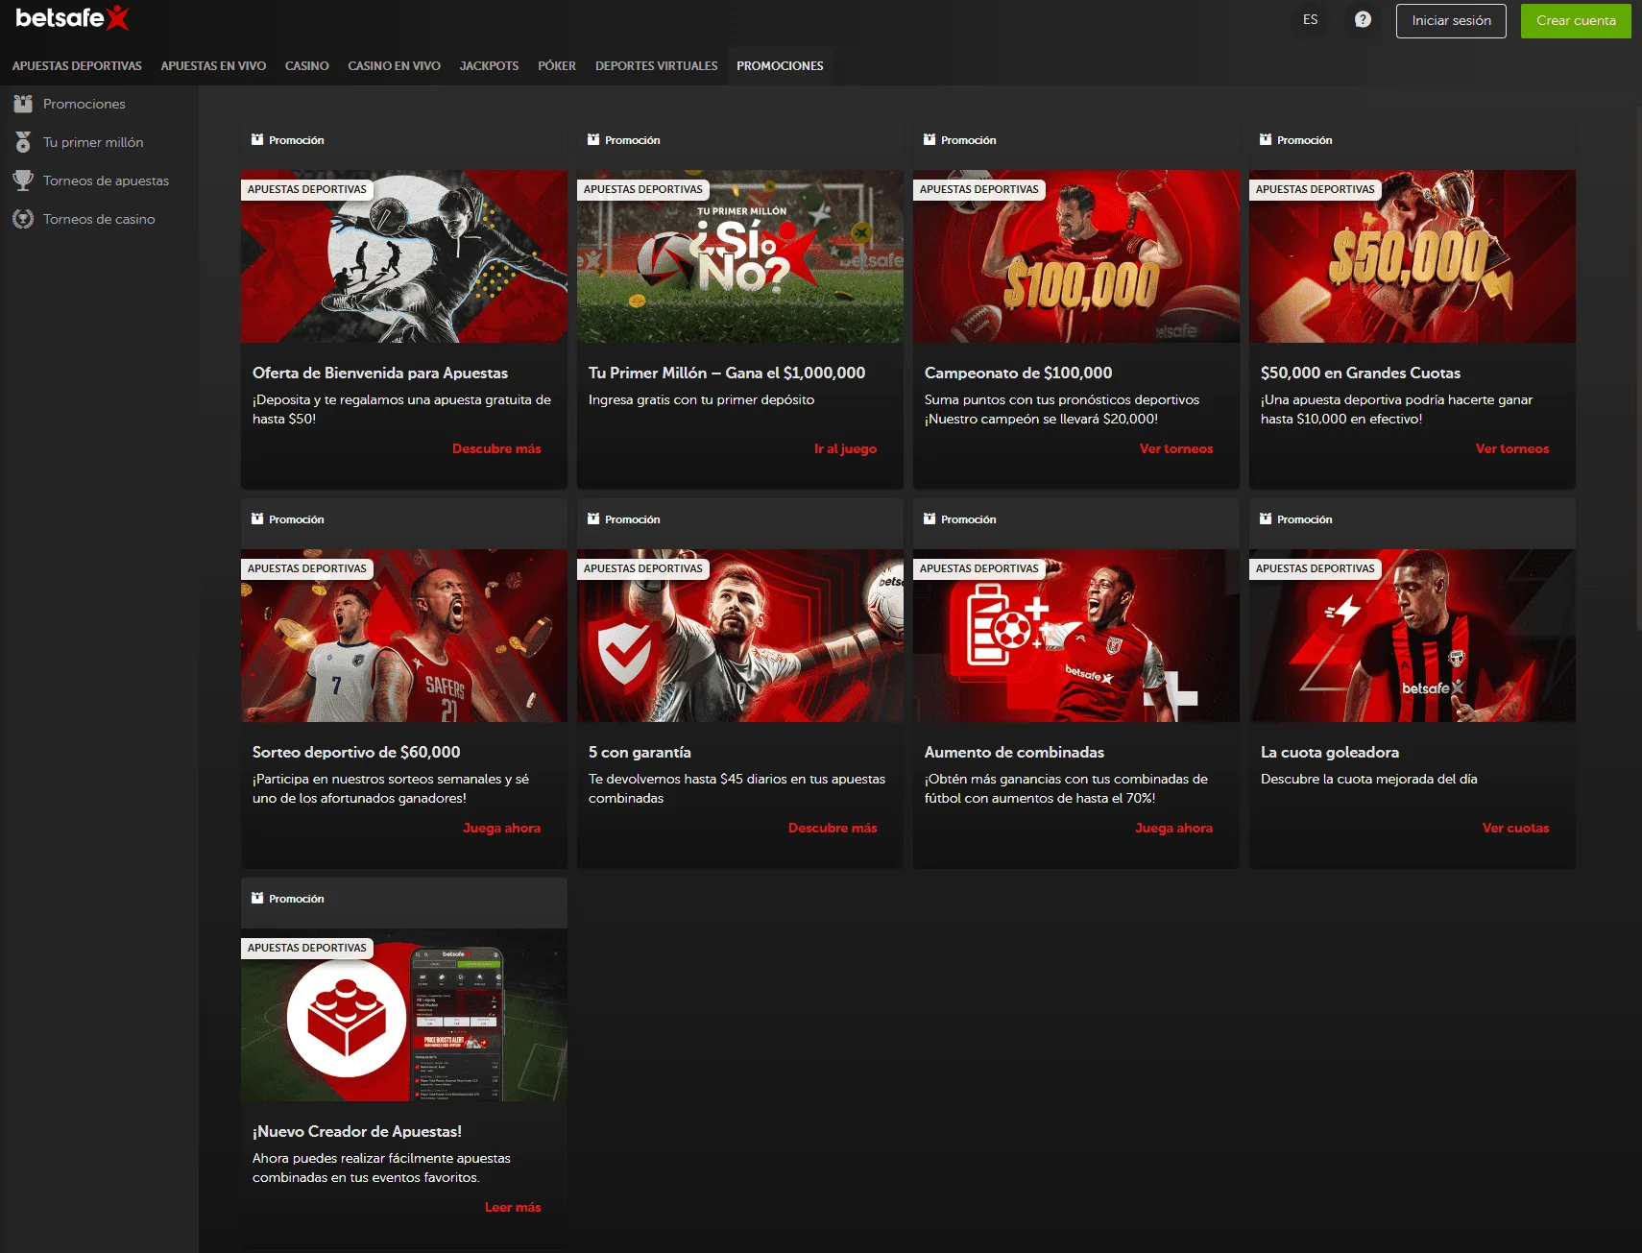
Task: Open the Jackpots section
Action: pyautogui.click(x=489, y=66)
